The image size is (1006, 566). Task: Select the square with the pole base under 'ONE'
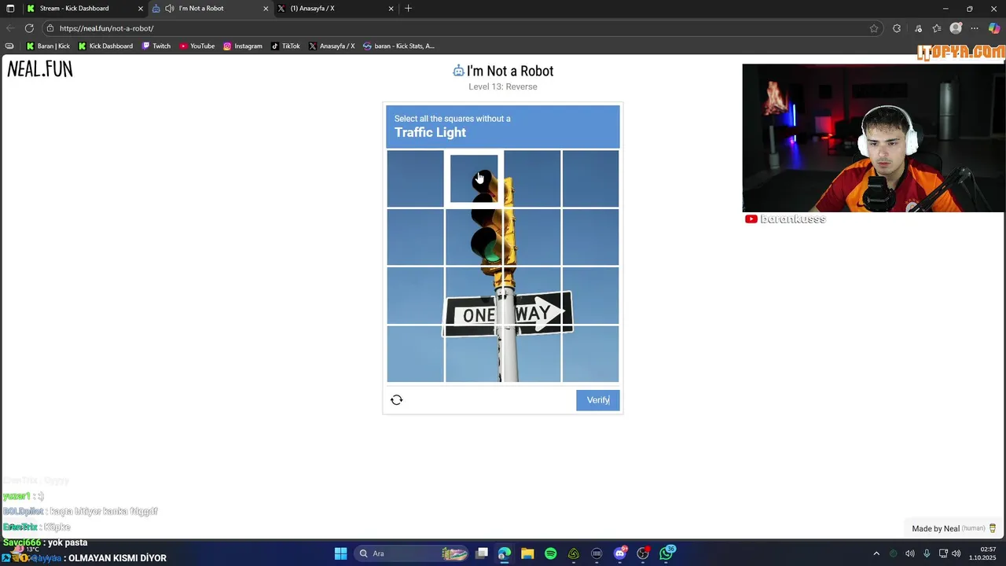[x=474, y=354]
